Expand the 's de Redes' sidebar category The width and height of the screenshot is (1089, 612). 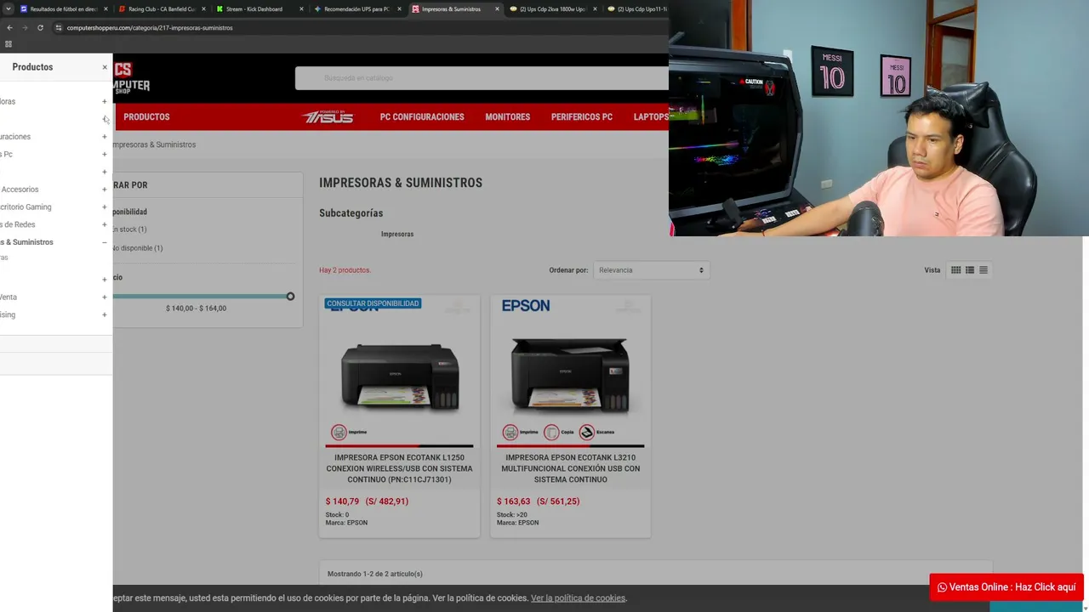pyautogui.click(x=105, y=225)
